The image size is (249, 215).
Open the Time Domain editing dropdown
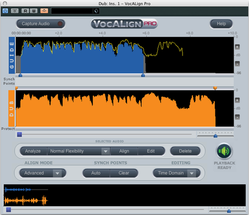pos(176,173)
